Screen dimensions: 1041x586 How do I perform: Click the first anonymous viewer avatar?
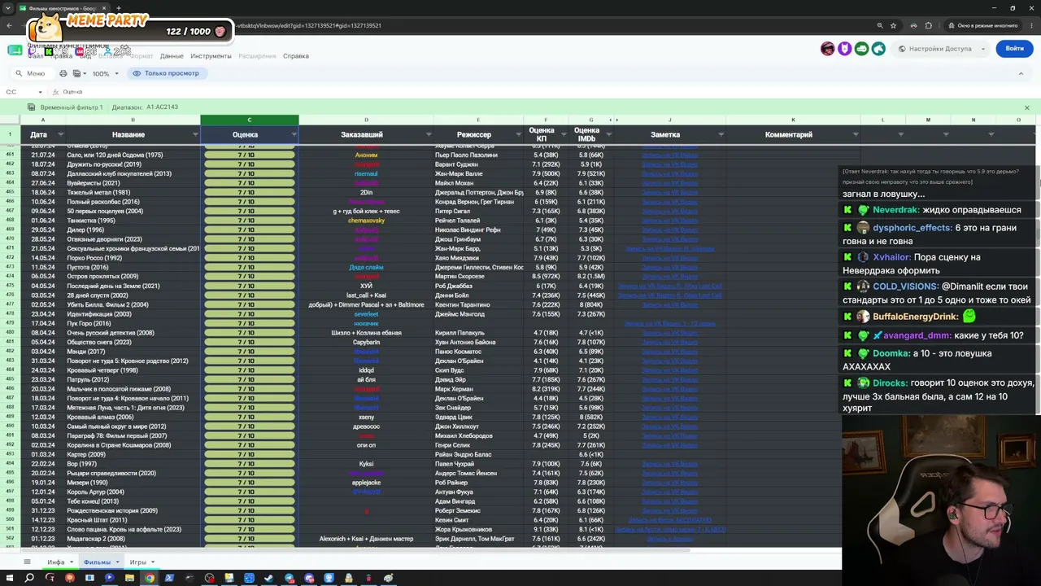point(828,49)
